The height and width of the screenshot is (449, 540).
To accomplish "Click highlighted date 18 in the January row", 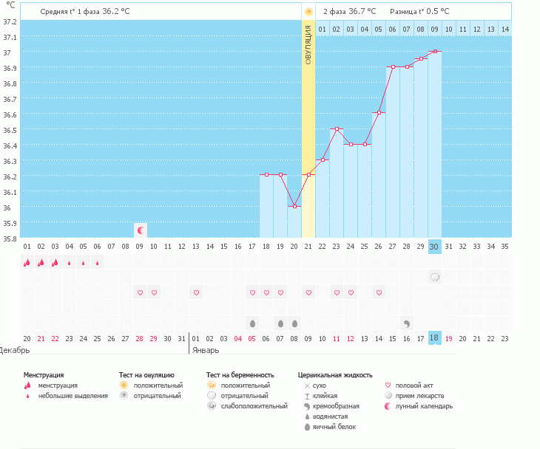I will (x=435, y=338).
